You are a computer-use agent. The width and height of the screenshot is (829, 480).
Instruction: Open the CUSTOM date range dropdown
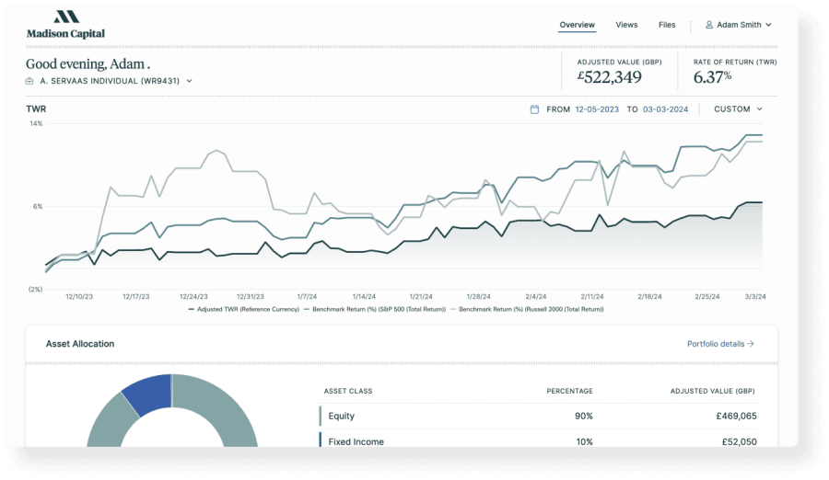tap(738, 109)
